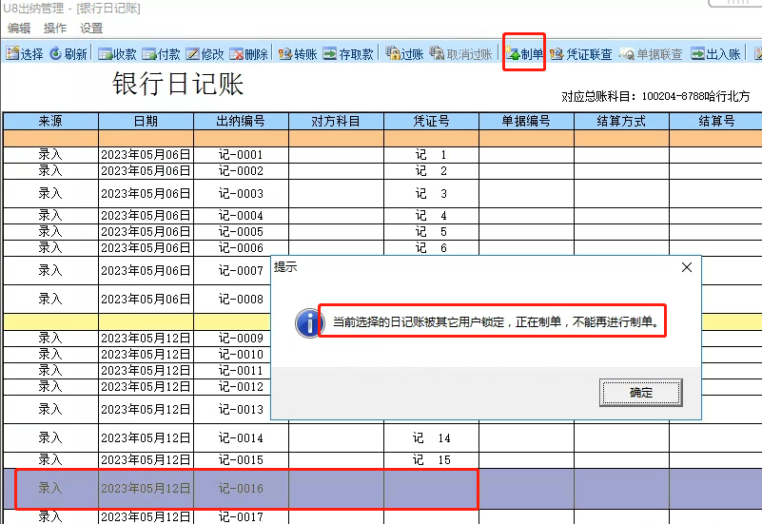Select the cell 记-0004

[241, 216]
